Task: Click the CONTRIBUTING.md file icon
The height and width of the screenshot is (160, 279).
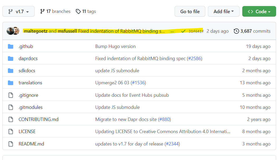Action: pyautogui.click(x=11, y=119)
